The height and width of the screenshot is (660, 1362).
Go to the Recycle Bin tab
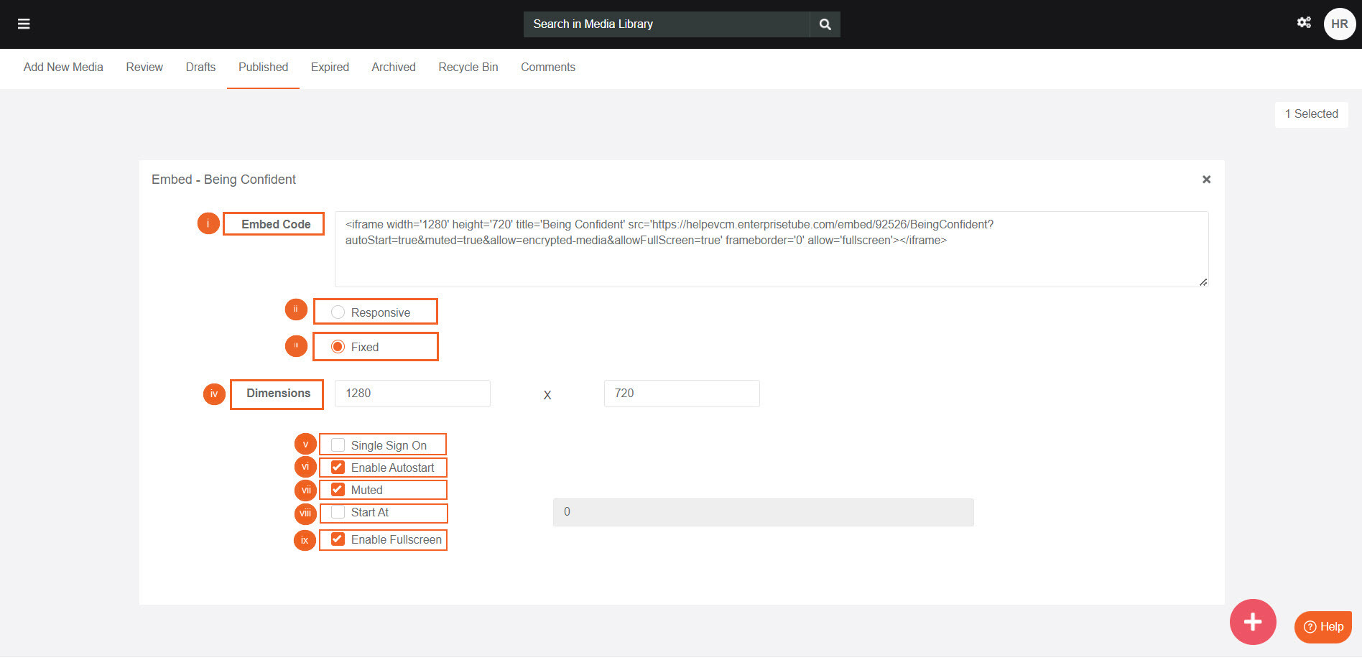coord(468,68)
